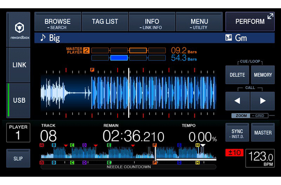Click the orange master player 2 badge
This screenshot has height=185, width=281.
tap(86, 51)
